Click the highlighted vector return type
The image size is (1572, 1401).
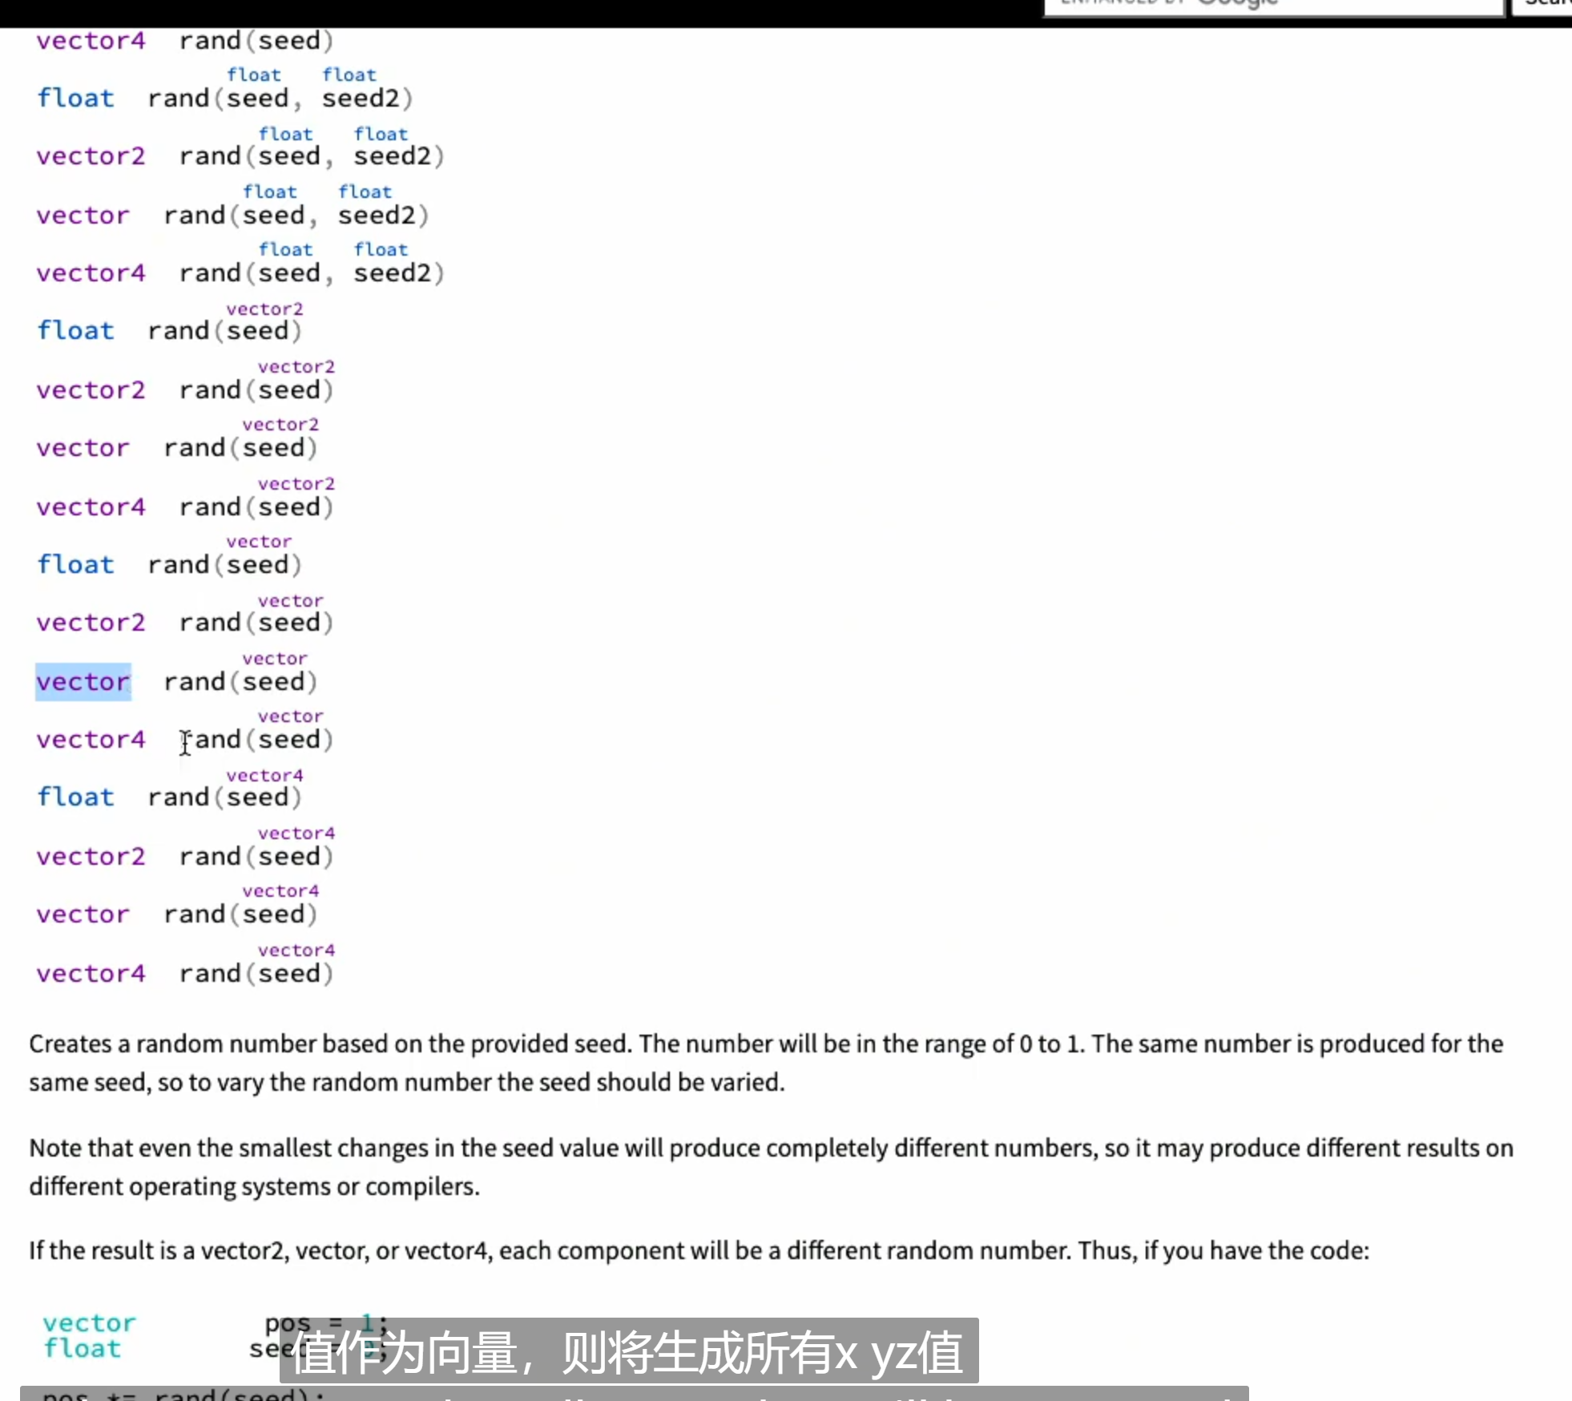83,682
